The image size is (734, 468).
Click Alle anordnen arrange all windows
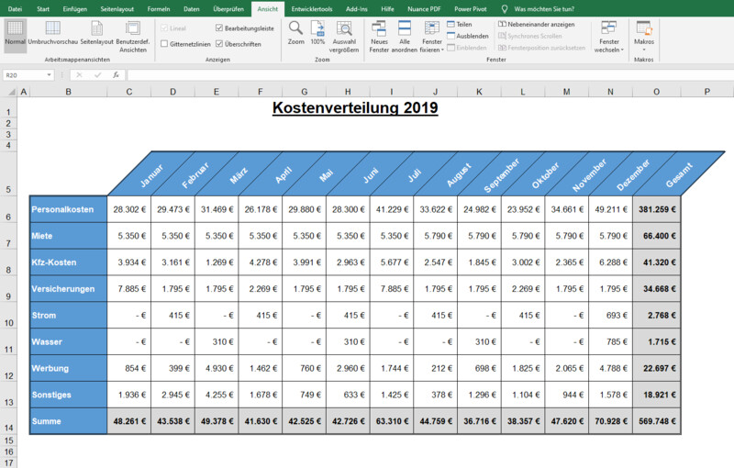click(405, 37)
